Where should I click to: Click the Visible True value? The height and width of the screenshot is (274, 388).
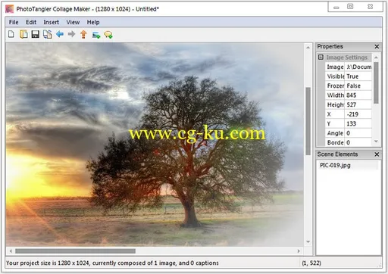click(x=358, y=76)
